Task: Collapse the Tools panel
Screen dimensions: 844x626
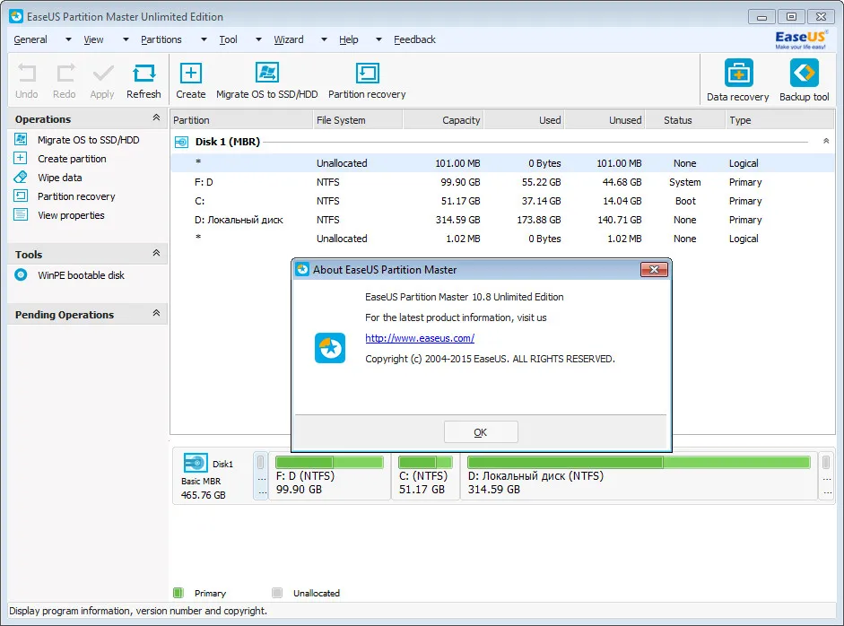Action: coord(156,253)
